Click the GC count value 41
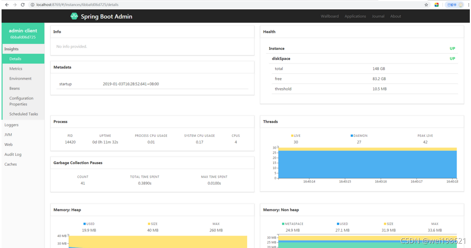The height and width of the screenshot is (248, 471). point(83,183)
